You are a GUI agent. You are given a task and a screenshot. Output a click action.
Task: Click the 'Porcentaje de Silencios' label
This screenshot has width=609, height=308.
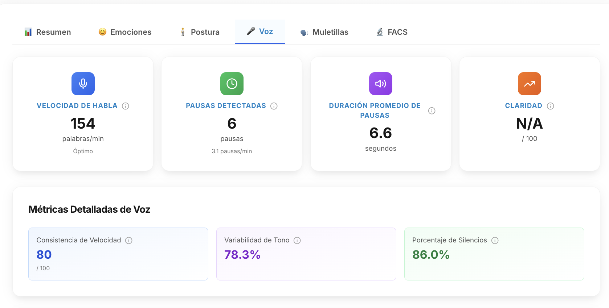(450, 240)
